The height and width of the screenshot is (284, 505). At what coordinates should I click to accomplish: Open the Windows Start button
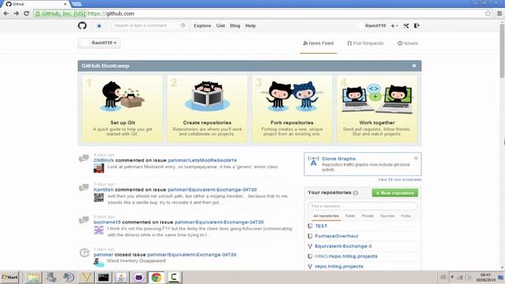pos(10,277)
